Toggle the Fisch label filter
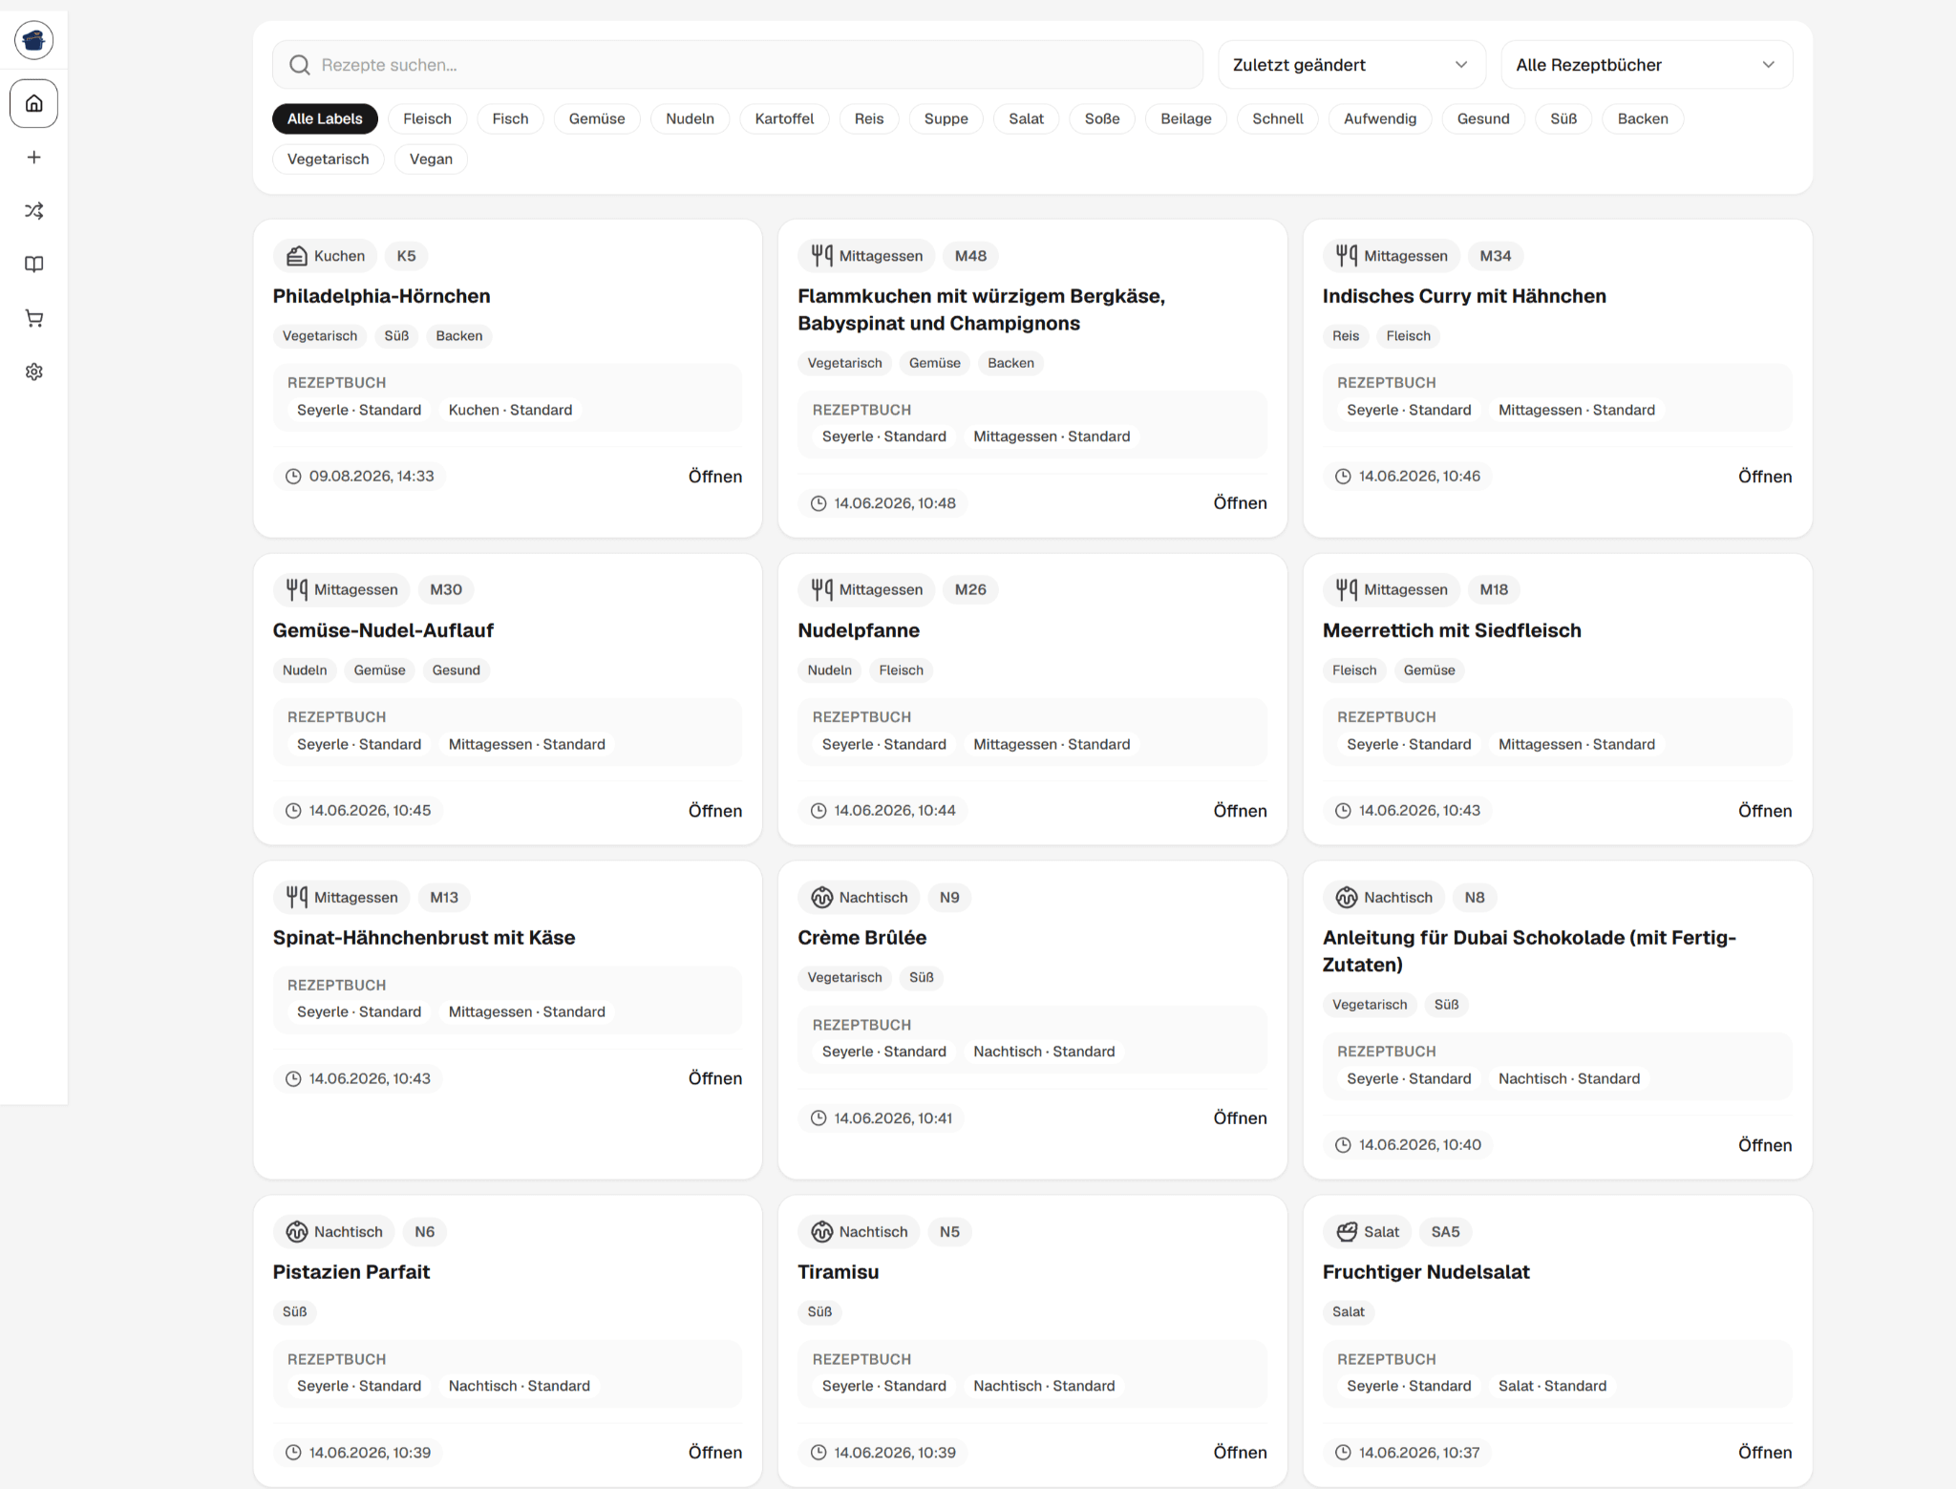Image resolution: width=1956 pixels, height=1489 pixels. tap(510, 118)
